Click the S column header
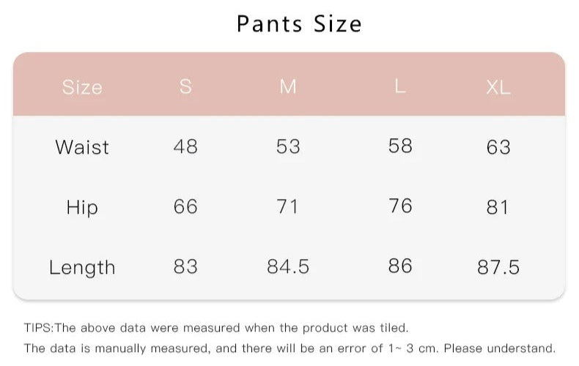The height and width of the screenshot is (366, 579). 185,86
